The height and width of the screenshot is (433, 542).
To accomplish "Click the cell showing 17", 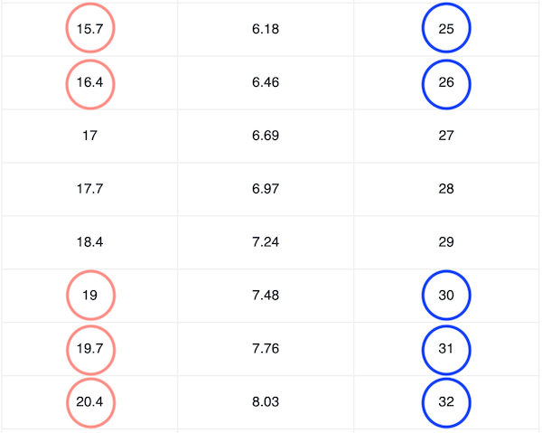I will click(89, 136).
